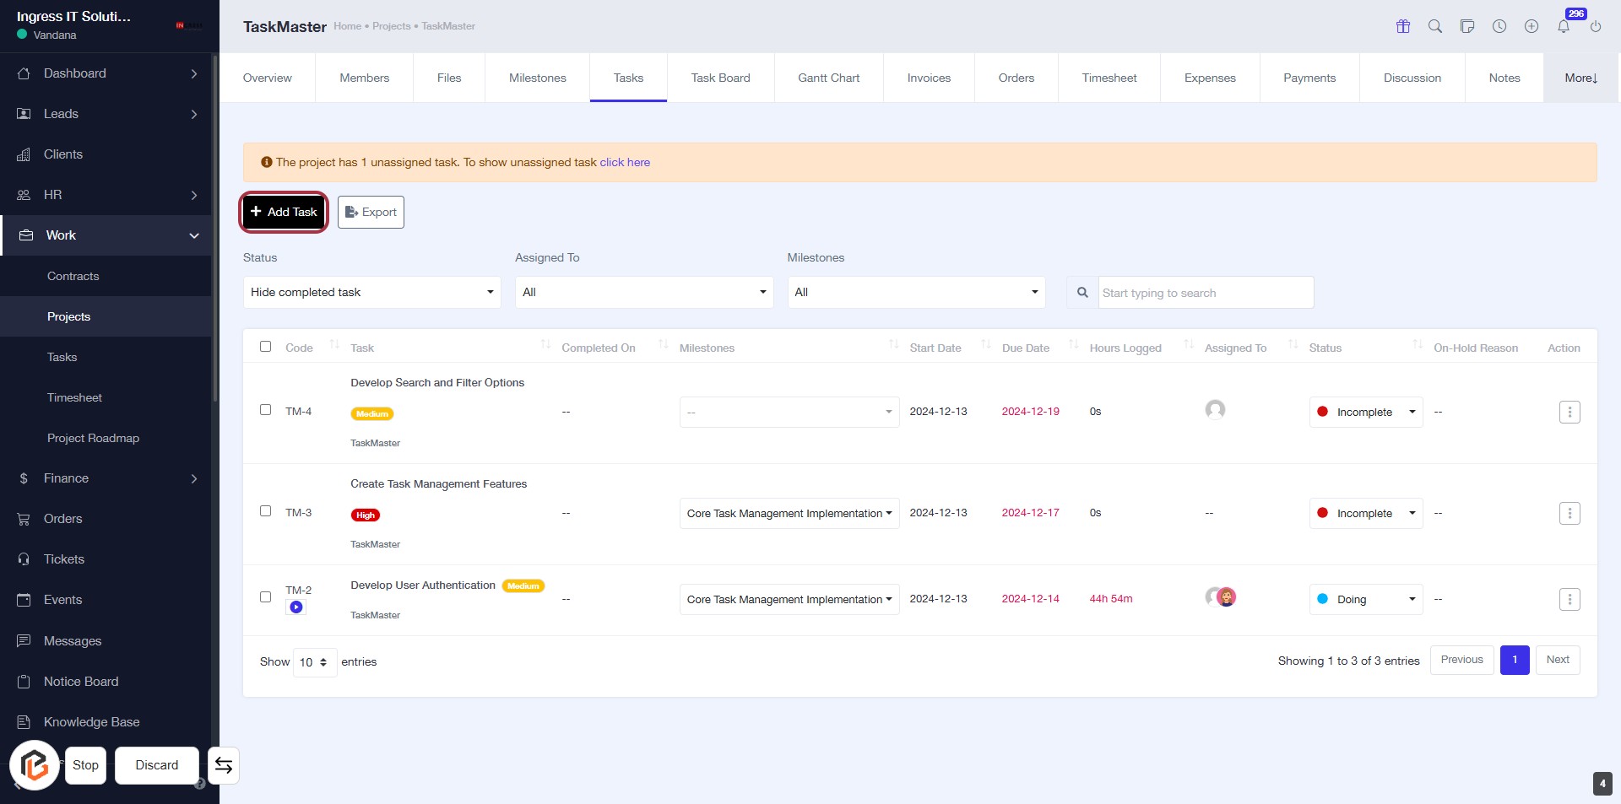The height and width of the screenshot is (804, 1621).
Task: Click the timer play icon under TM-2
Action: [x=296, y=607]
